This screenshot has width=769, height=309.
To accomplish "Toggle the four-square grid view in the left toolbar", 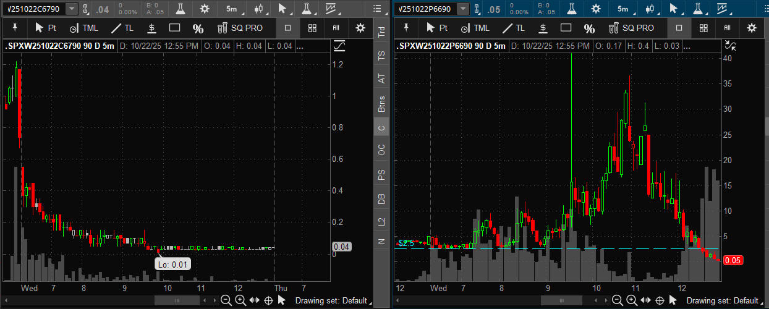I will 312,28.
